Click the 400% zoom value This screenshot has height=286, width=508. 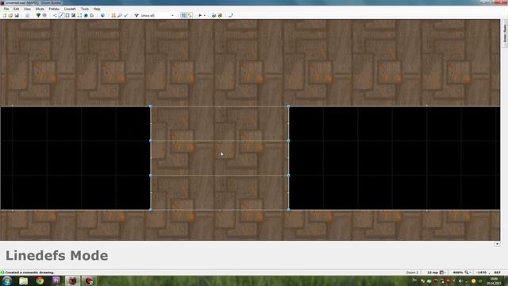click(x=458, y=272)
